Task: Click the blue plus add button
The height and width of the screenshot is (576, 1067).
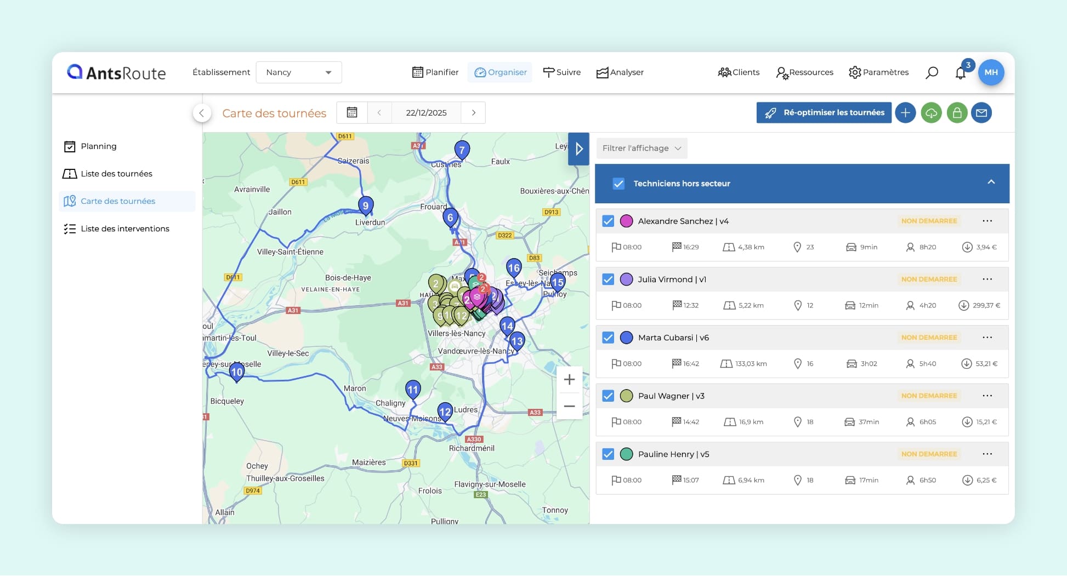Action: 905,113
